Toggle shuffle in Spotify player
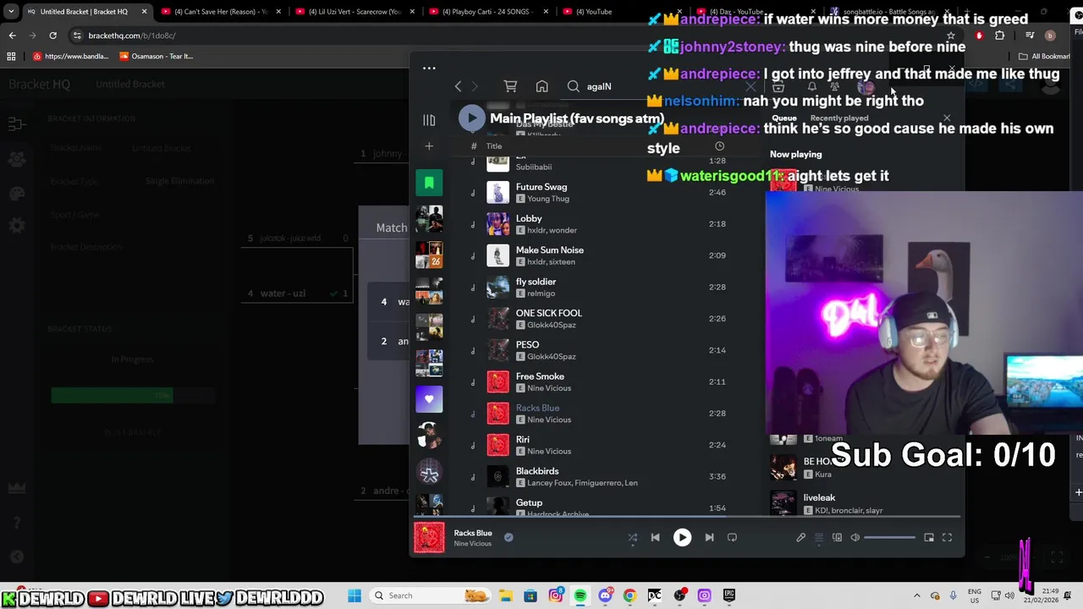This screenshot has height=609, width=1083. coord(633,537)
